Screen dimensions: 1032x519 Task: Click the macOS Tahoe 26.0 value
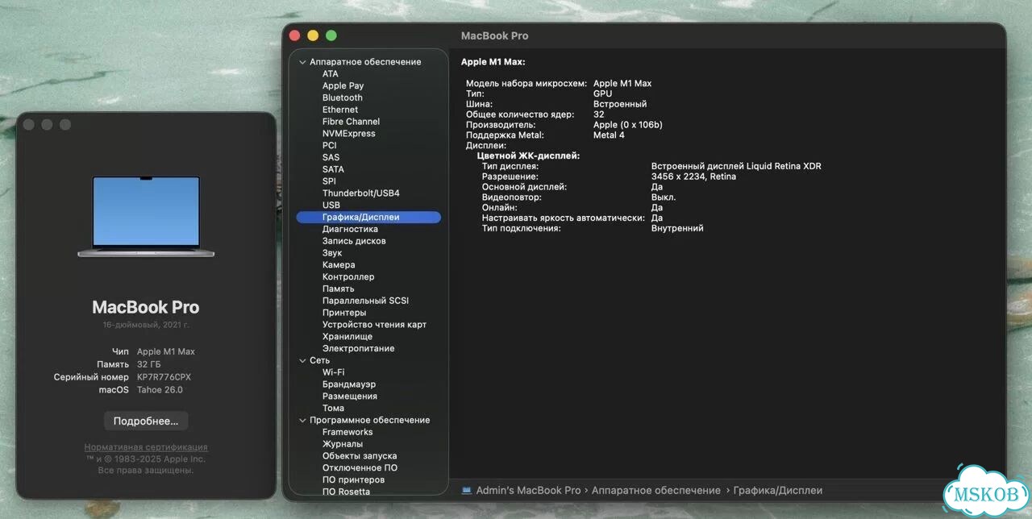(x=160, y=390)
